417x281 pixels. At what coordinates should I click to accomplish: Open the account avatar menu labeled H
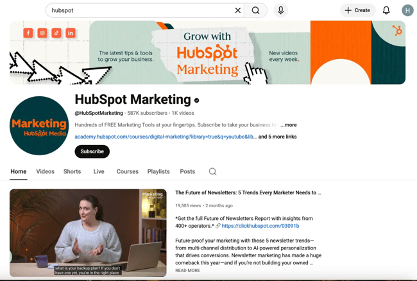[407, 10]
